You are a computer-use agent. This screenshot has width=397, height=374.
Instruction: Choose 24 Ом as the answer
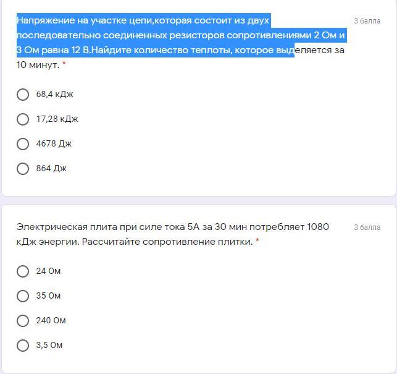pos(23,271)
